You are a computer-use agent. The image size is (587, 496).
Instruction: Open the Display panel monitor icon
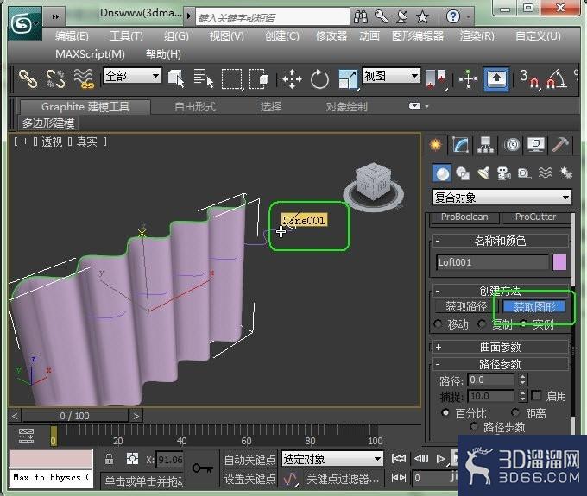pos(536,144)
